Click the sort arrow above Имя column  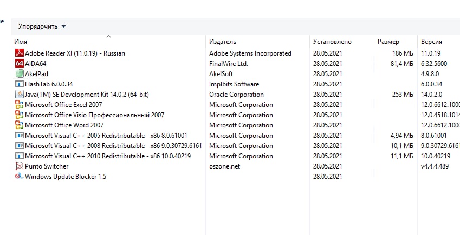pyautogui.click(x=108, y=37)
